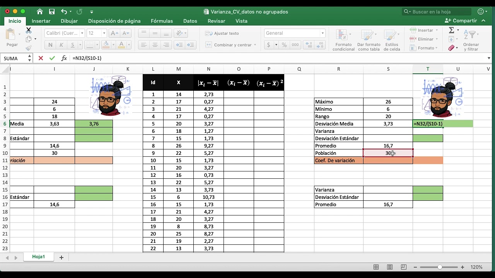Align text to middle of cell
Viewport: 495px width, 278px height.
(x=155, y=33)
